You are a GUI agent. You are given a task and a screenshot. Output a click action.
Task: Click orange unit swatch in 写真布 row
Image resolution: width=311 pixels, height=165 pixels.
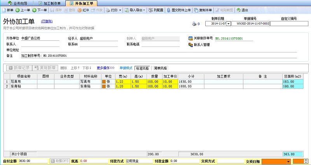104,82
